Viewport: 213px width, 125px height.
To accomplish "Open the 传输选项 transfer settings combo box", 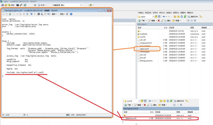I will [67, 5].
